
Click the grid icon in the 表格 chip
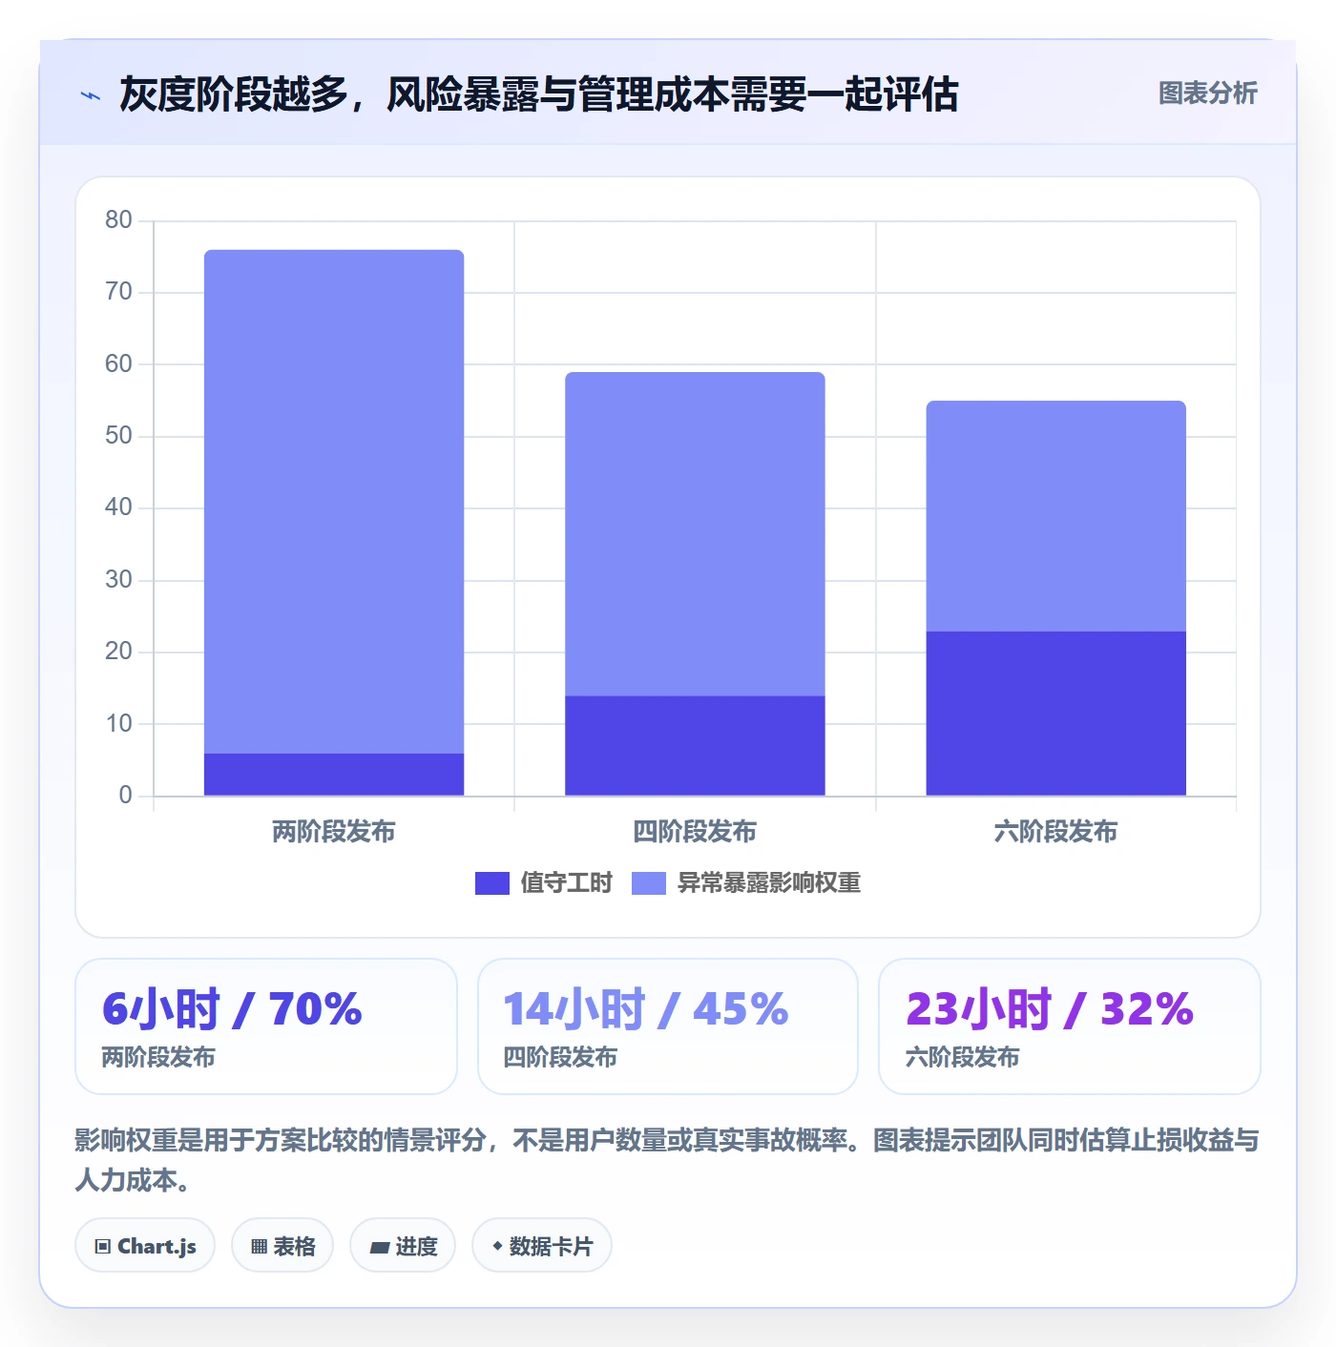tap(259, 1246)
